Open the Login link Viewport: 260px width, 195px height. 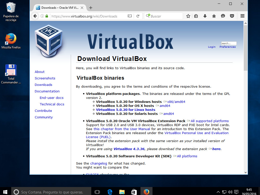tap(212, 47)
